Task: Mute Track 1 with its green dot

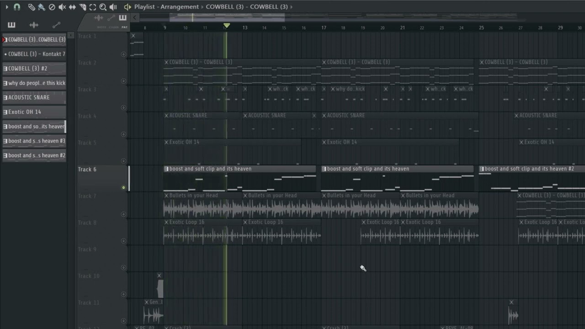Action: click(x=123, y=54)
